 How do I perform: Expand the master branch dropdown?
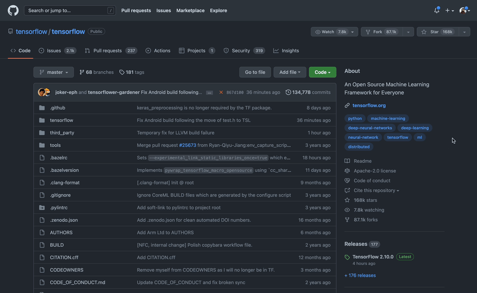54,72
